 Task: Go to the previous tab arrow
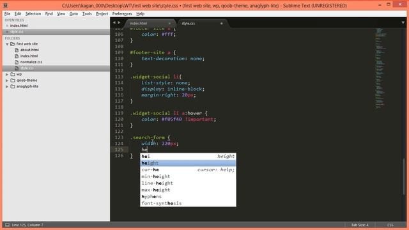[114, 23]
